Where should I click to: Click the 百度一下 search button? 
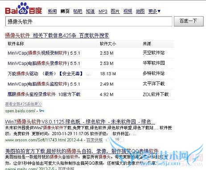(189, 21)
